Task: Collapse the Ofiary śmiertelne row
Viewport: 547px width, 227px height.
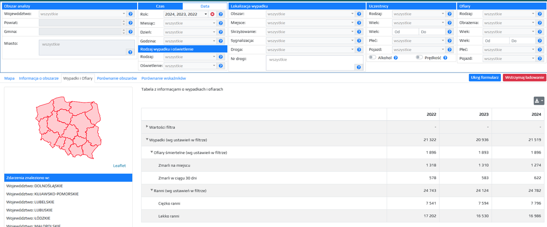Action: coord(151,152)
